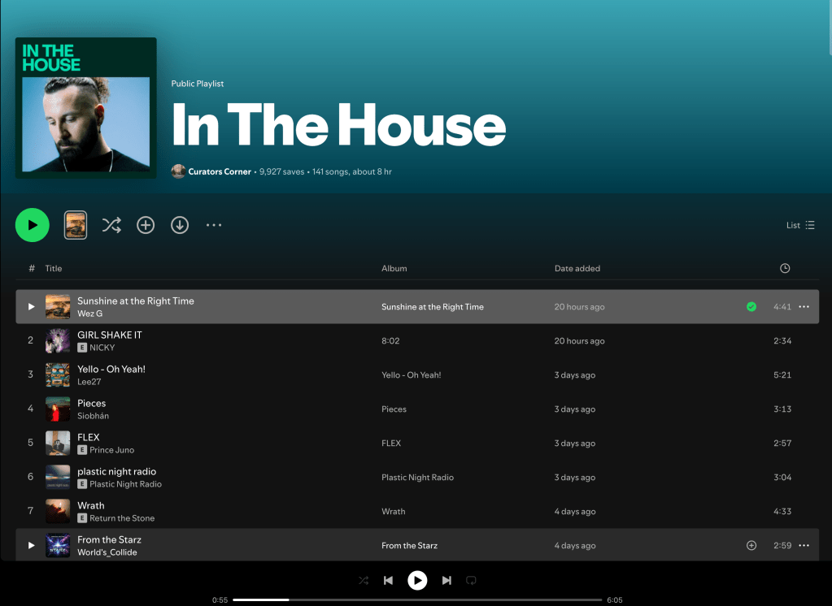The height and width of the screenshot is (606, 832).
Task: Open artist World's_Collide
Action: coord(107,552)
